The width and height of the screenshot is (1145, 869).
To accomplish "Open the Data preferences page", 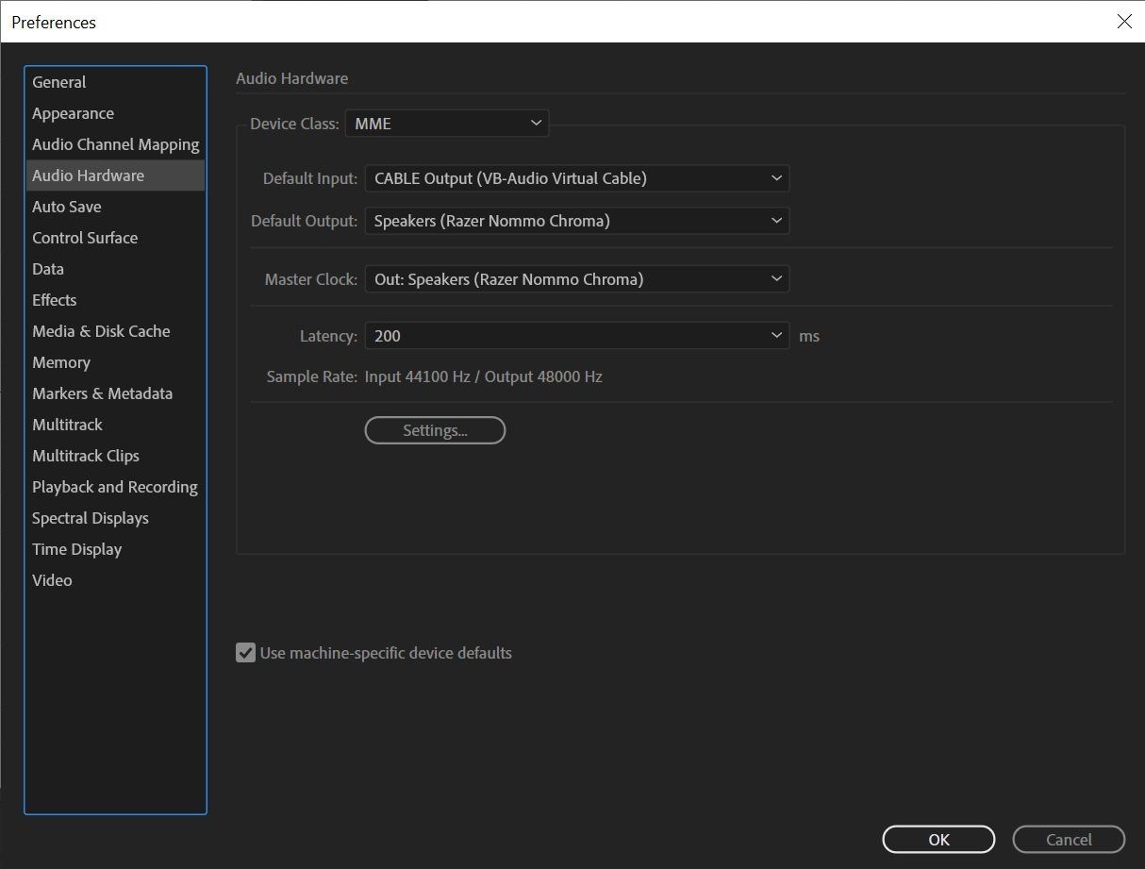I will (115, 269).
